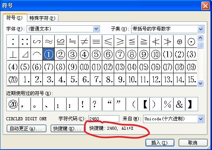This screenshot has height=150, width=212.
Task: Pick the approximately equal ≈ symbol
Action: 48,42
